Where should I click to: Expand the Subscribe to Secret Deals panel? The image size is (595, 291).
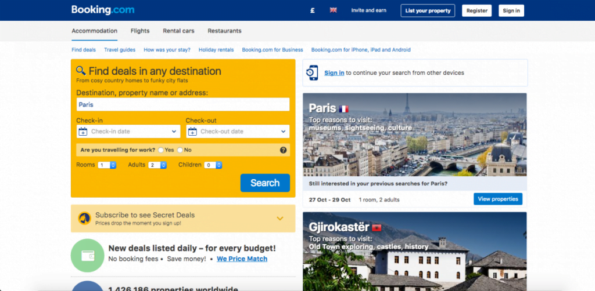[280, 219]
